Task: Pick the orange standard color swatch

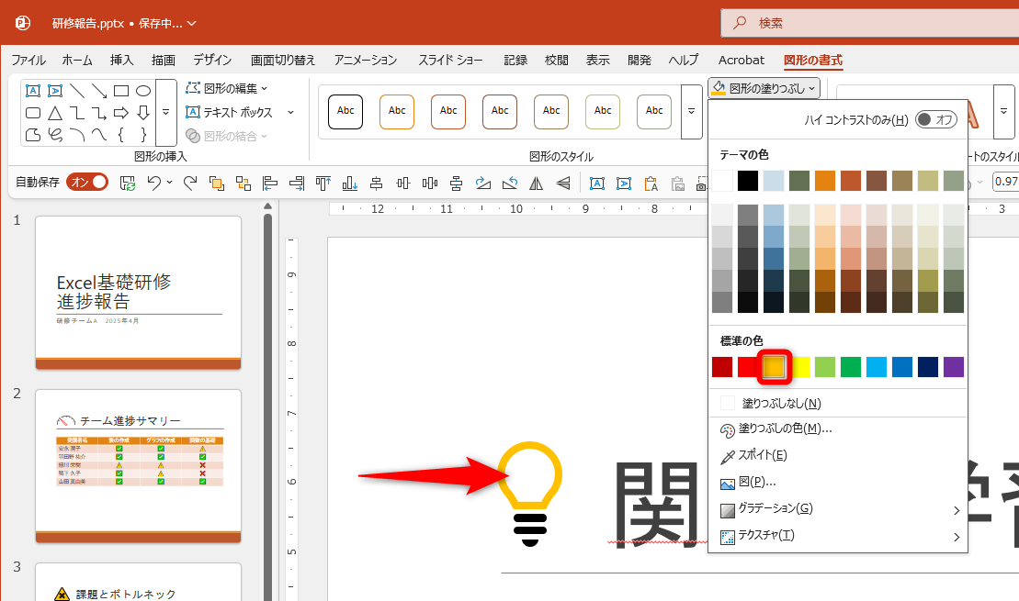Action: pyautogui.click(x=774, y=367)
